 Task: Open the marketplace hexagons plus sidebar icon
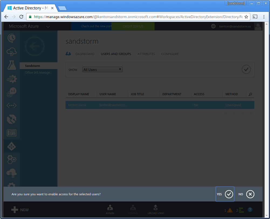pos(12,160)
